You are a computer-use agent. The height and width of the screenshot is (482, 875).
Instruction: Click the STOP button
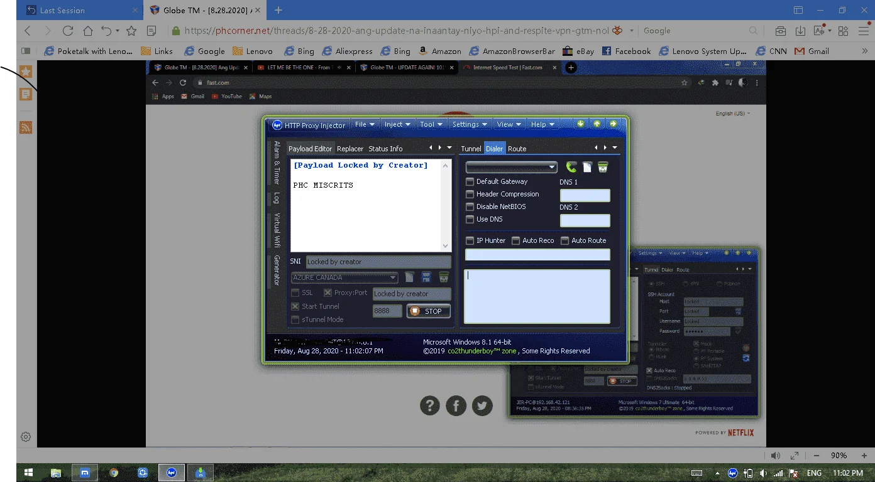pyautogui.click(x=429, y=311)
